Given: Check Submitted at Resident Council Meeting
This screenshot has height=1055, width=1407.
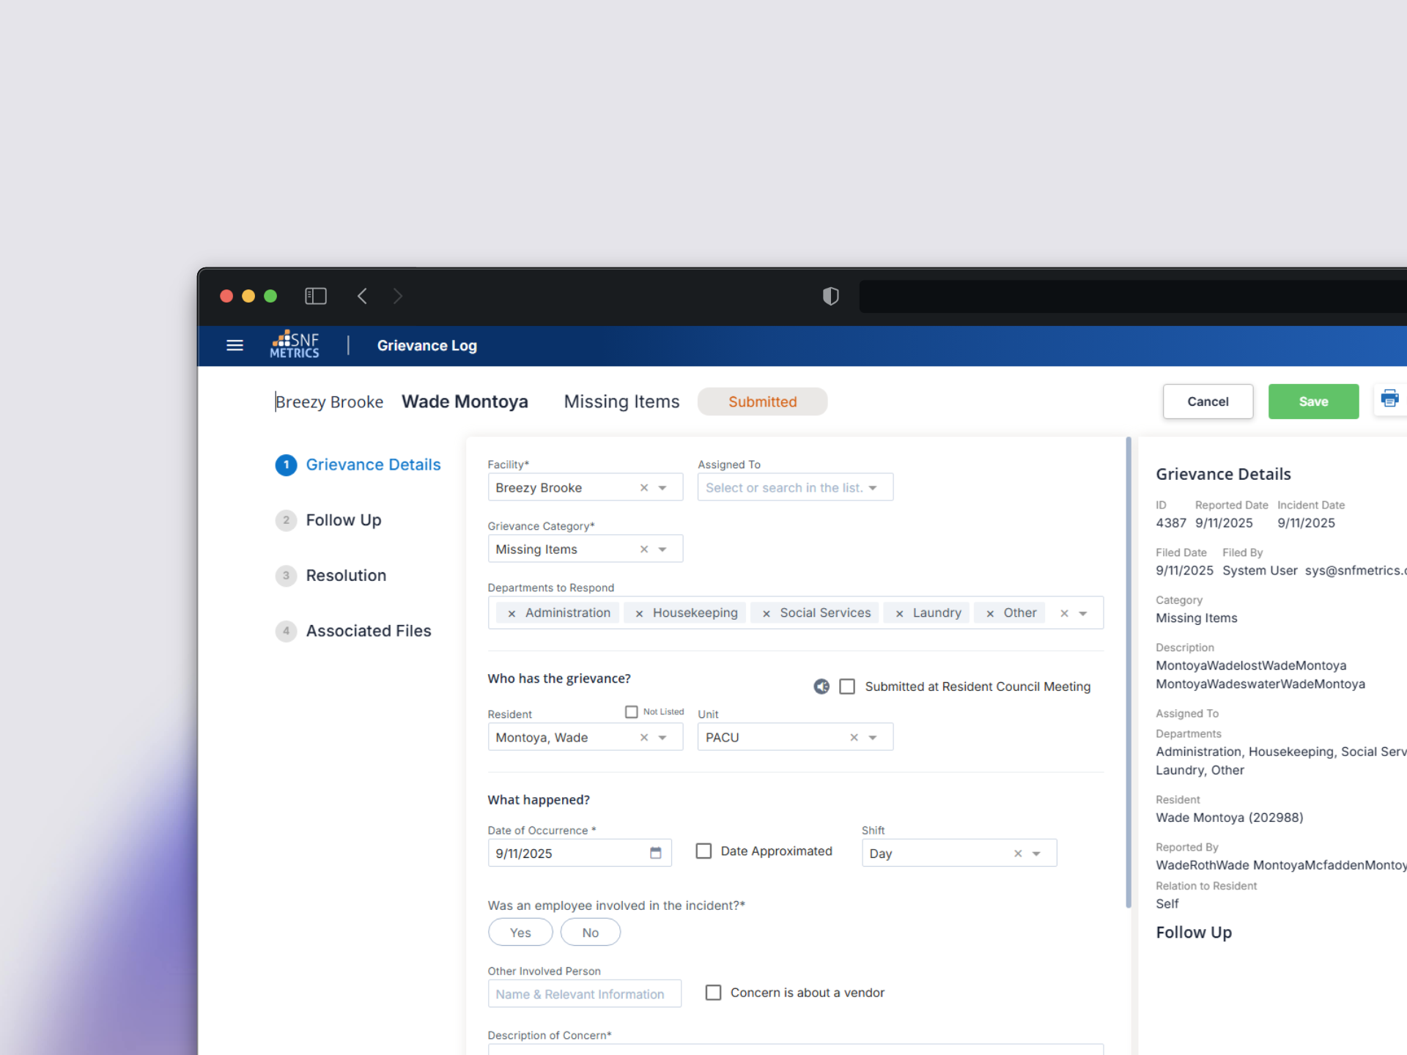Looking at the screenshot, I should coord(847,686).
